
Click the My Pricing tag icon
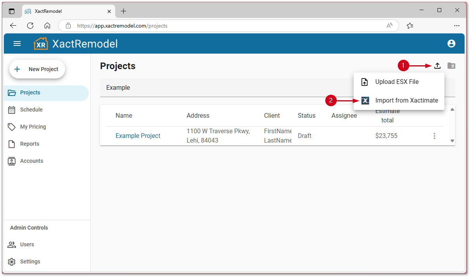[12, 127]
